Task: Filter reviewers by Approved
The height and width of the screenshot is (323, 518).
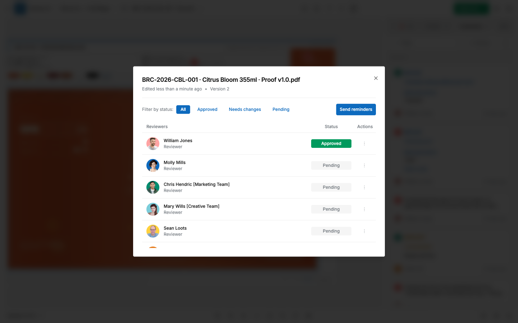Action: [x=207, y=109]
